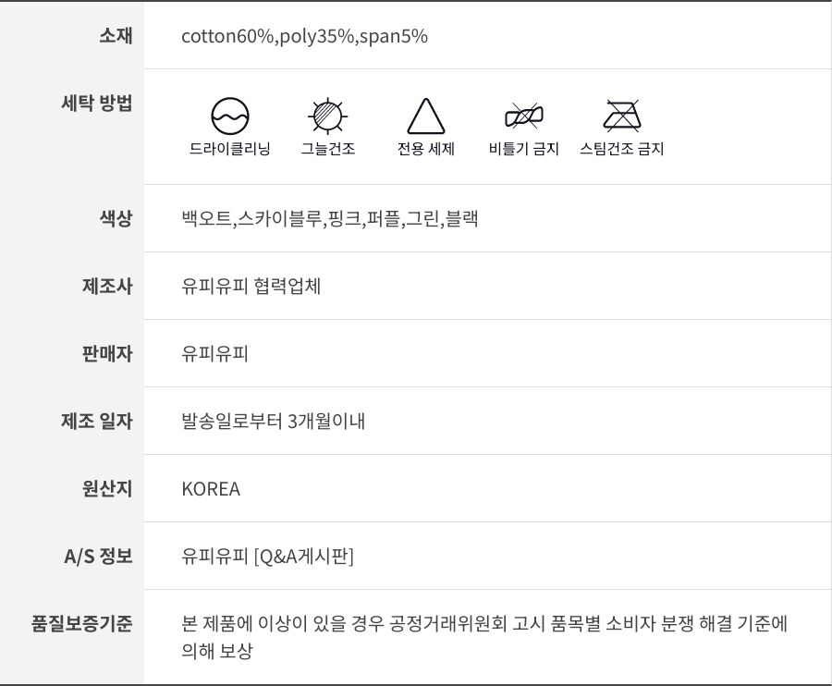This screenshot has width=832, height=686.
Task: Click the shade drying sun icon
Action: tap(327, 116)
